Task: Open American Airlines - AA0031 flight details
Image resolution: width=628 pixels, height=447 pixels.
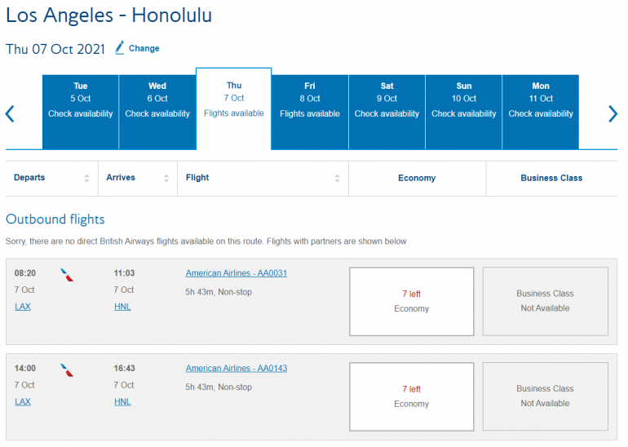Action: tap(237, 273)
